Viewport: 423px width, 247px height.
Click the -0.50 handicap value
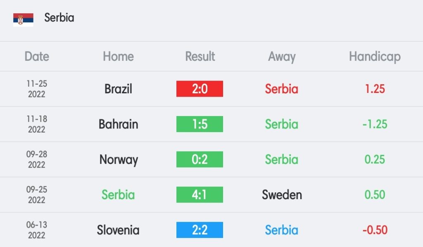(375, 230)
